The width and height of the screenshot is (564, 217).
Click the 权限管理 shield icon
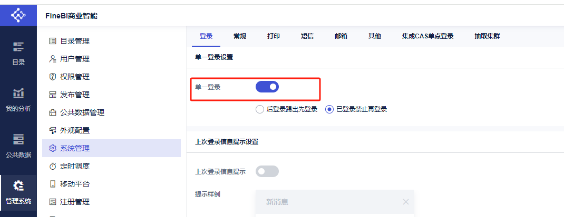(53, 77)
